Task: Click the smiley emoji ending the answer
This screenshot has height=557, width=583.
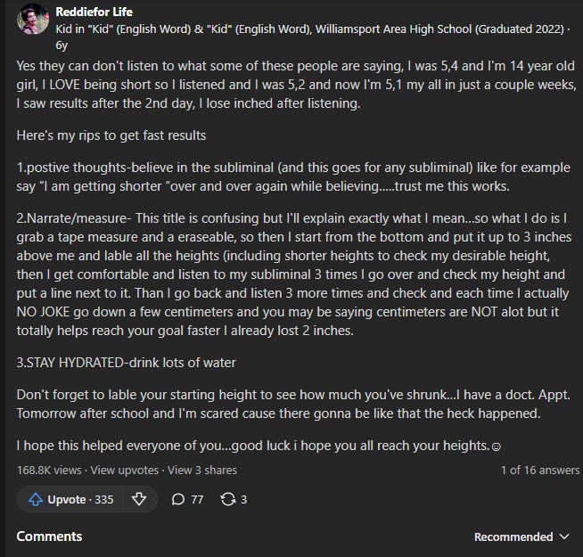Action: pos(497,446)
